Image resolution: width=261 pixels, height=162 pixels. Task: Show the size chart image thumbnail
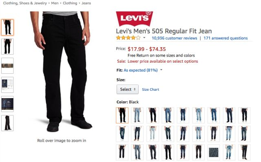coord(7,85)
